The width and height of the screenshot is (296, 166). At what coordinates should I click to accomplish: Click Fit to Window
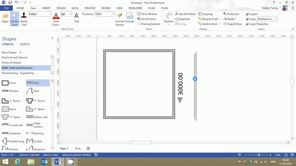coord(147,14)
